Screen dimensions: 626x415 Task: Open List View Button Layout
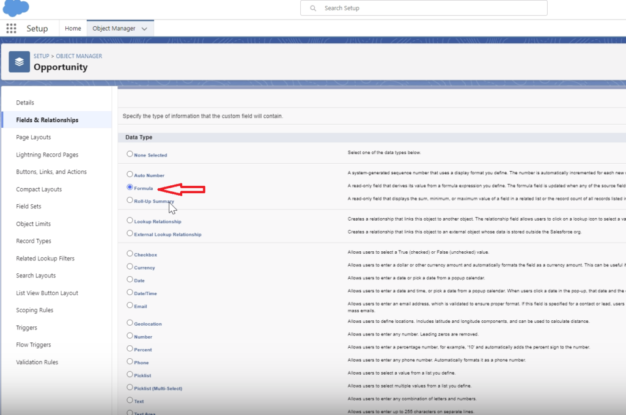pos(47,293)
